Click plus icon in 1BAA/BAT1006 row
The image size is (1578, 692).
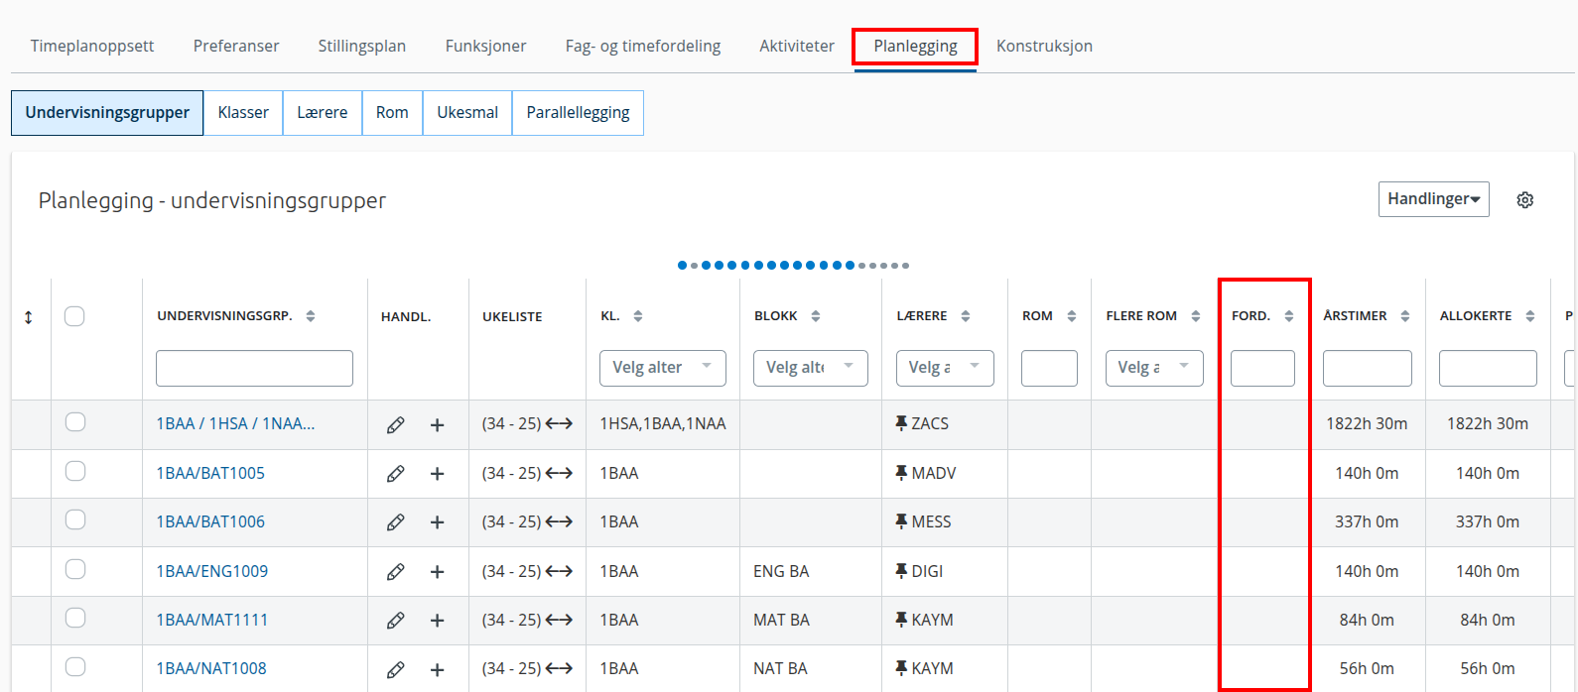point(437,522)
